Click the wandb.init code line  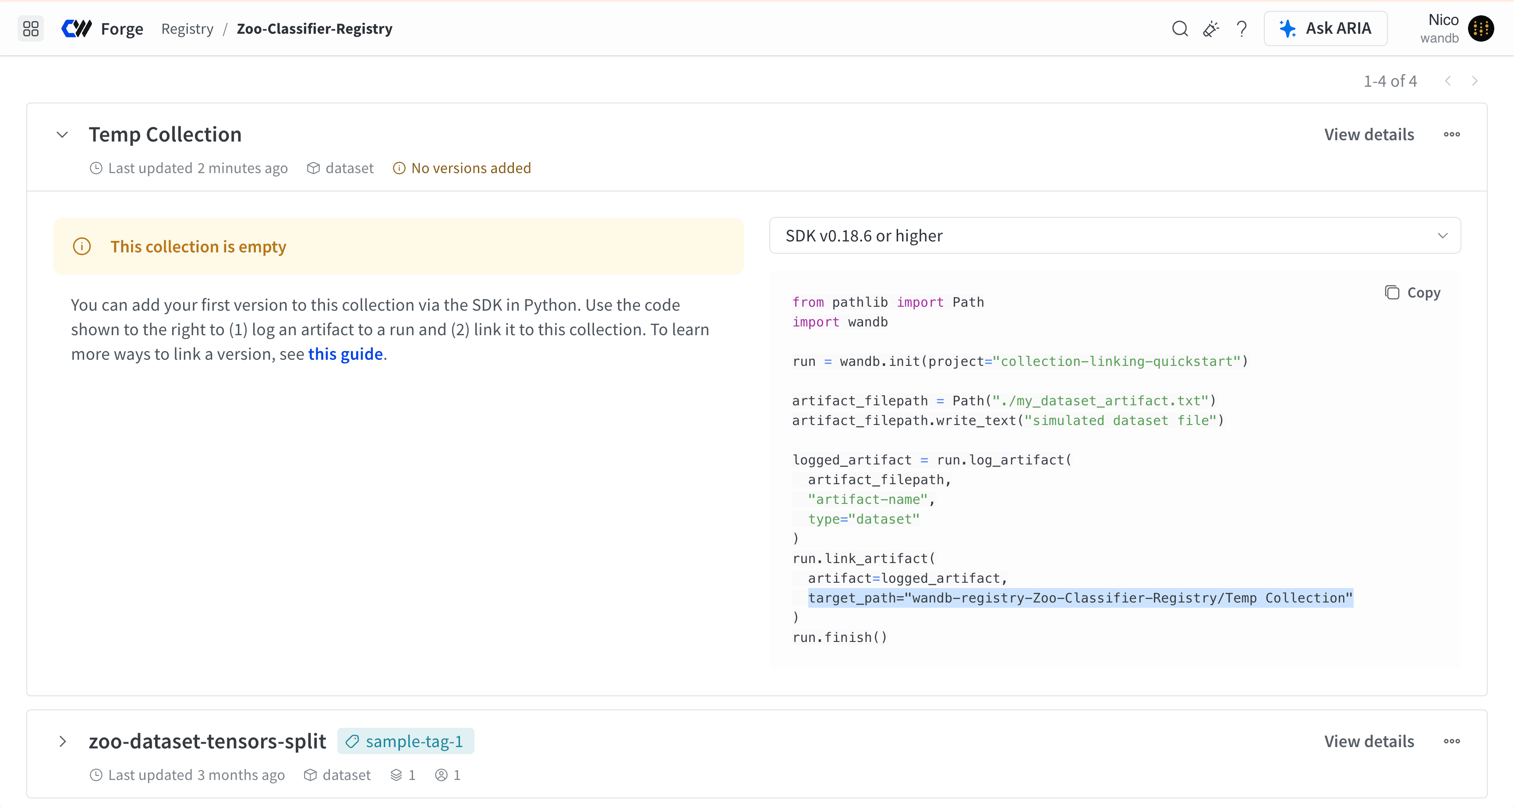click(1020, 361)
